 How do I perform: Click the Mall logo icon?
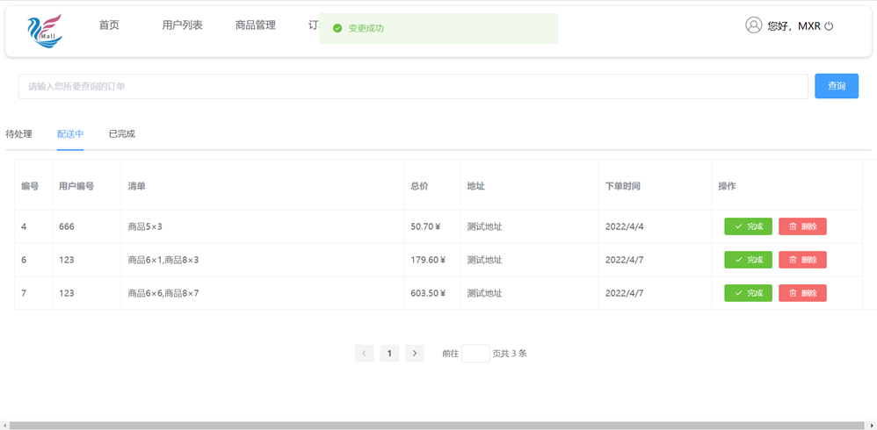(x=45, y=30)
